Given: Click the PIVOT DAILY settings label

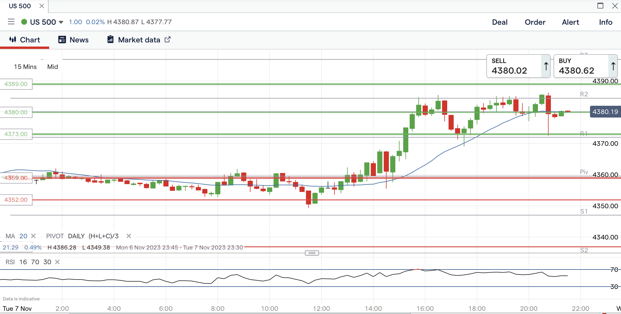Looking at the screenshot, I should click(82, 236).
